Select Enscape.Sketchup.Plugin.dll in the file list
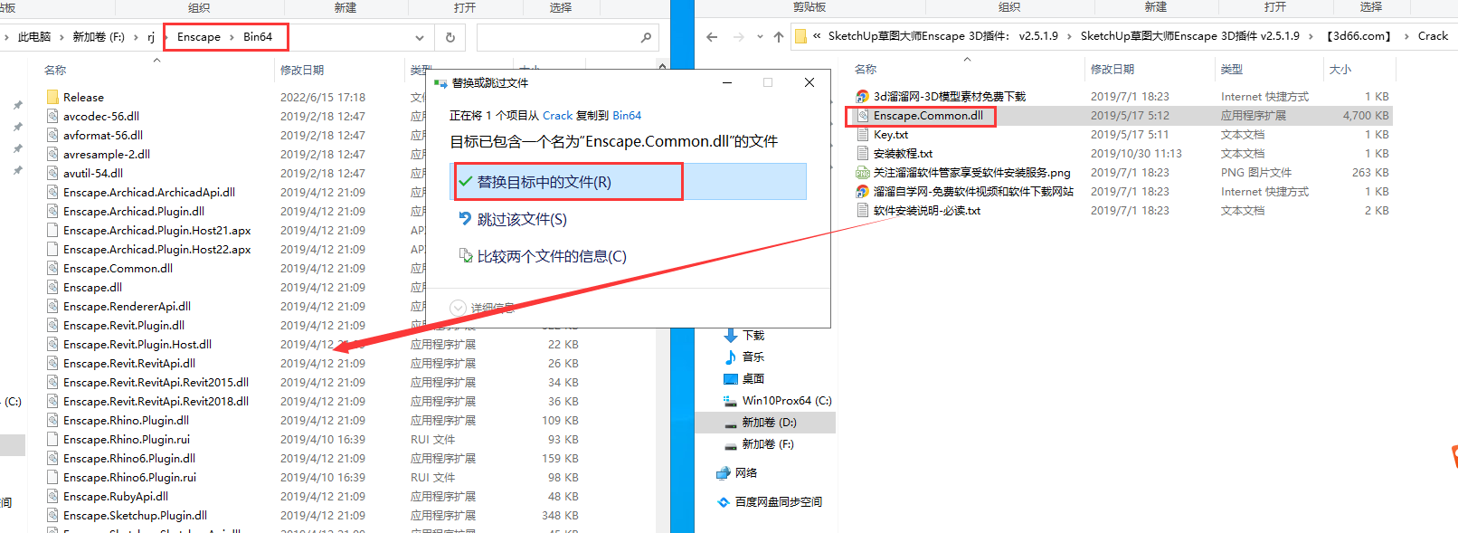 (x=135, y=515)
